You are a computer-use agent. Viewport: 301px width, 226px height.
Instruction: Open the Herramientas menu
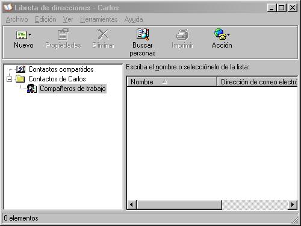click(x=99, y=19)
